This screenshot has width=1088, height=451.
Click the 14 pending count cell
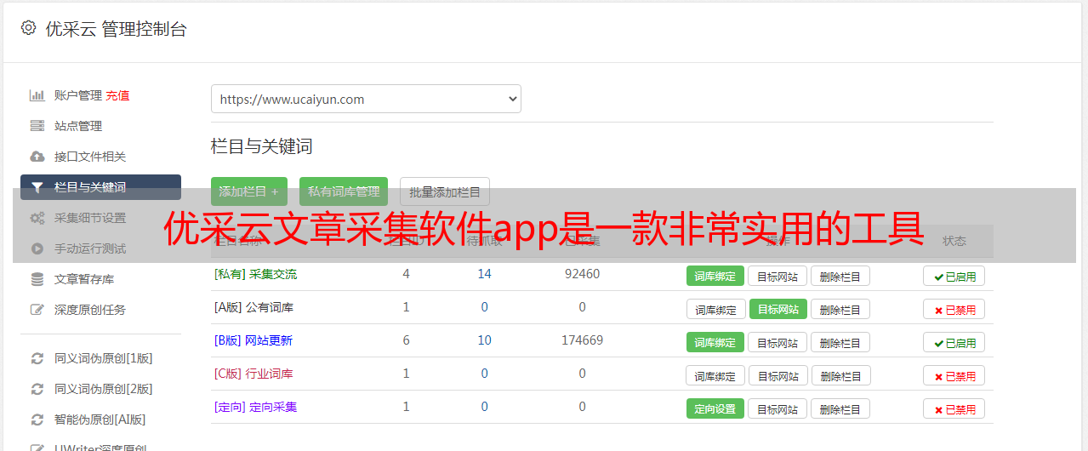click(484, 274)
